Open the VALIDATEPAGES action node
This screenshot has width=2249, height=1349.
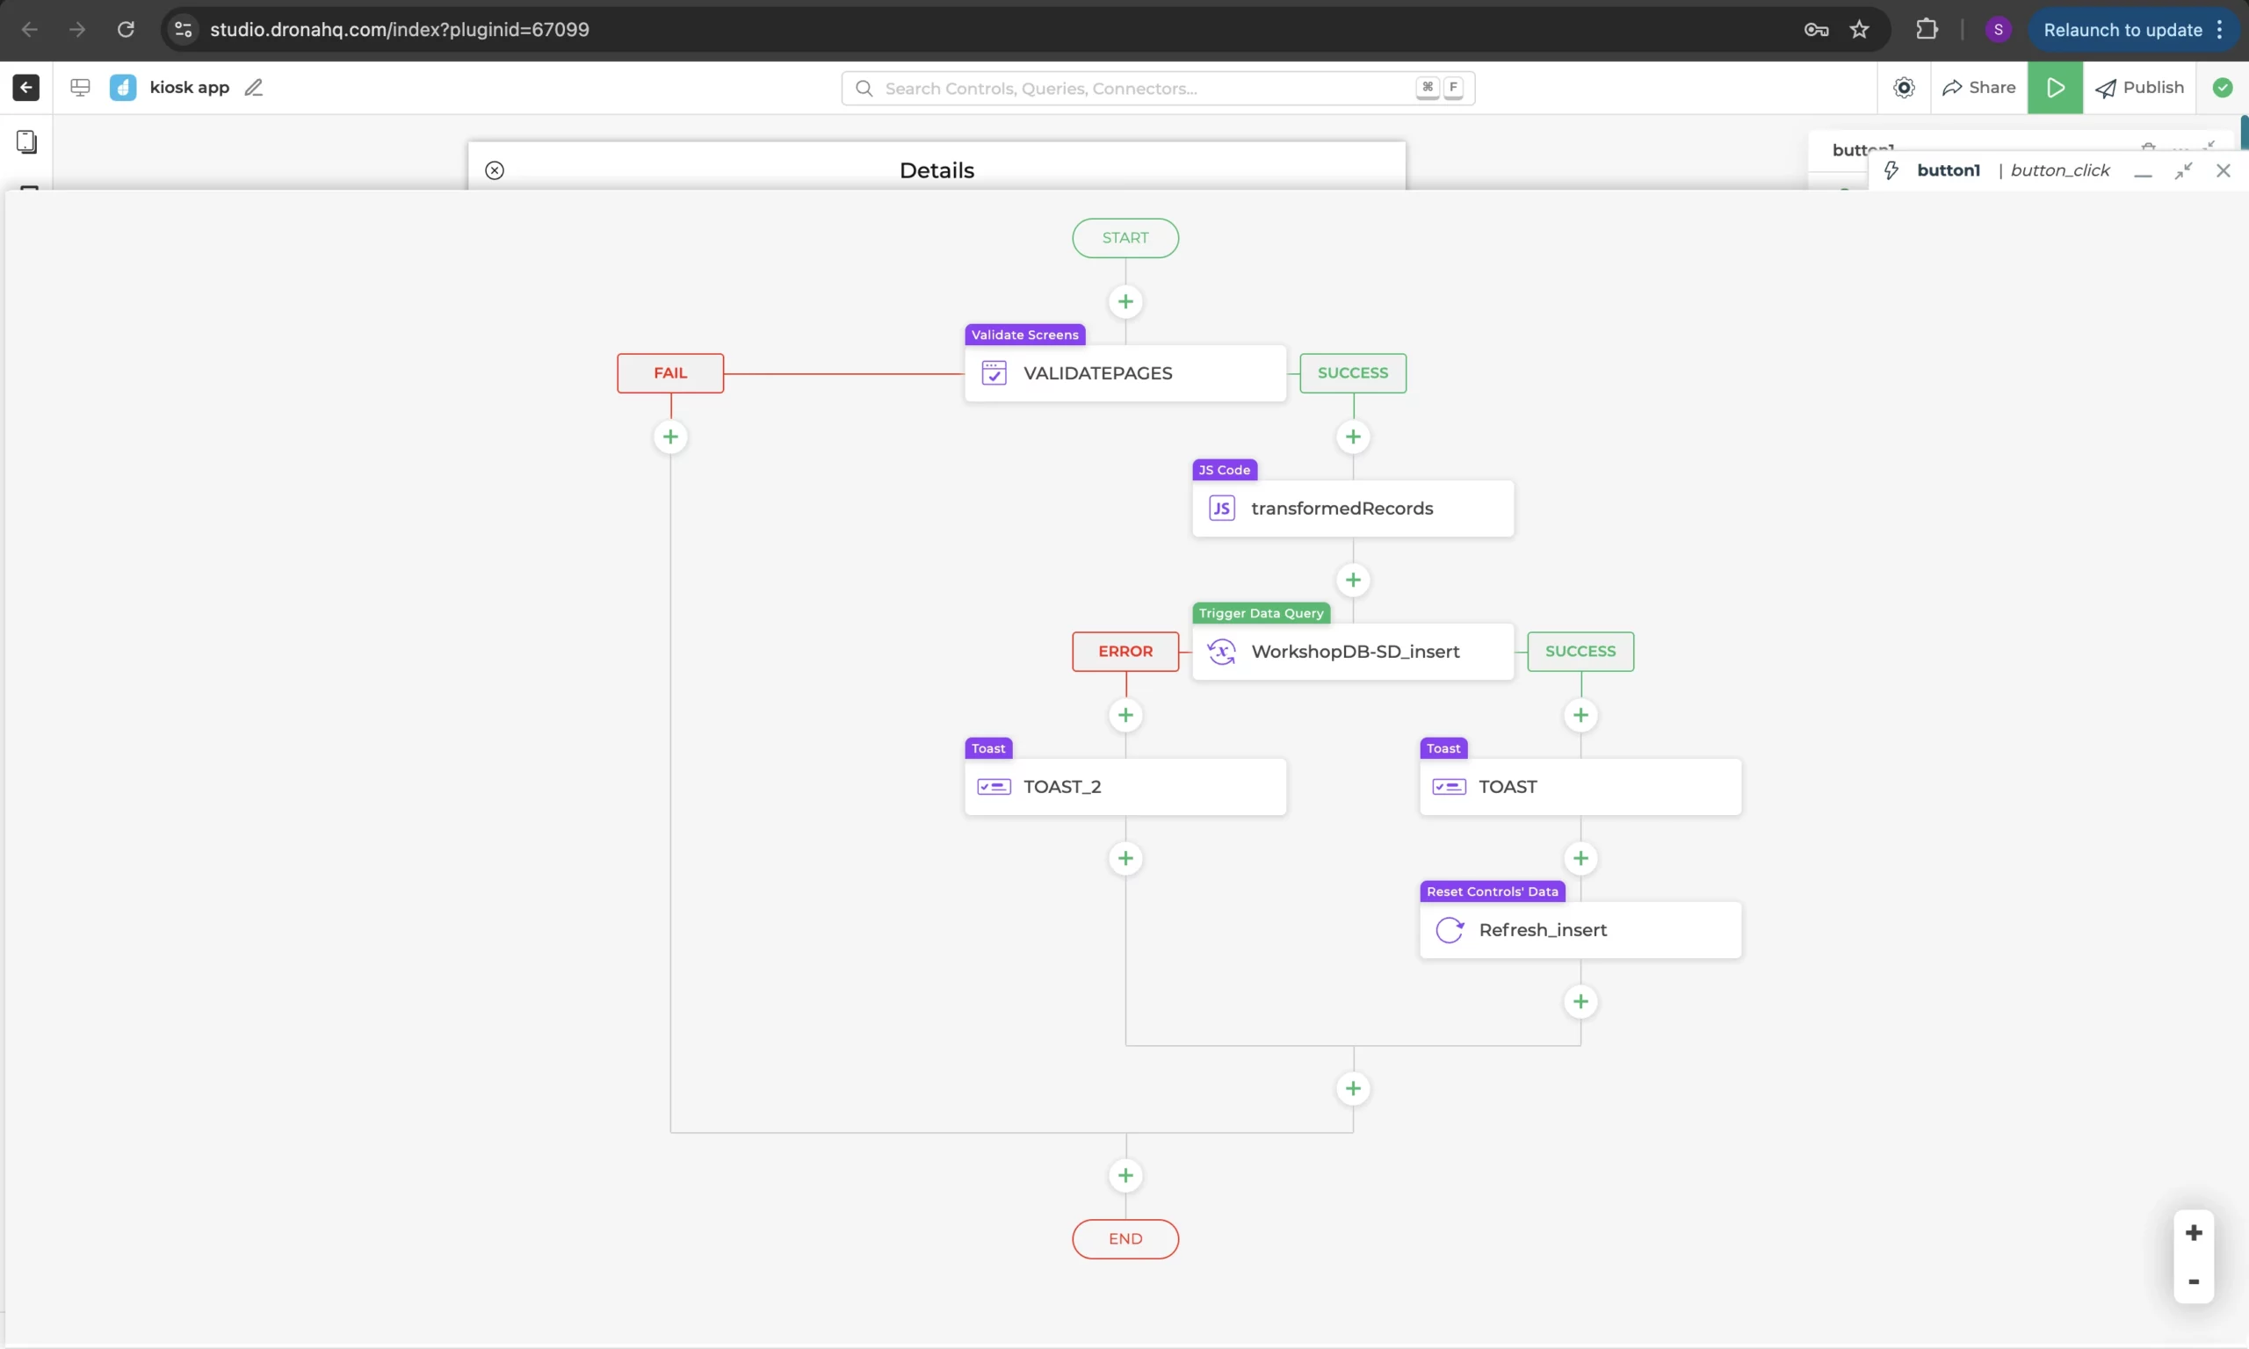[1124, 372]
